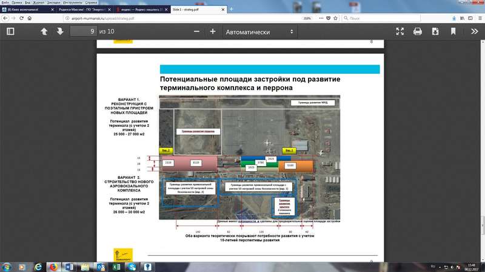The width and height of the screenshot is (485, 272).
Task: Open the Windows Start menu
Action: [7, 267]
